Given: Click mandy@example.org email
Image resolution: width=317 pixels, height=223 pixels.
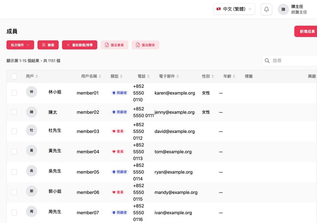Looking at the screenshot, I should coord(176,193).
